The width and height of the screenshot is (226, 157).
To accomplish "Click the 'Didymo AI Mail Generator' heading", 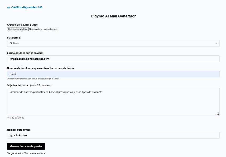I will (113, 16).
